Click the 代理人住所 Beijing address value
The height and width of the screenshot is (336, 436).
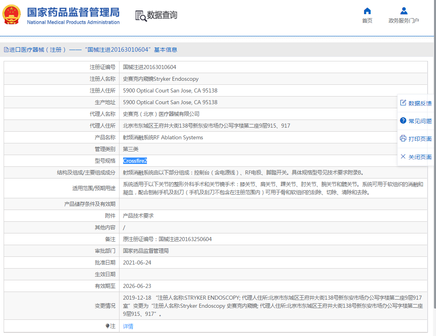(x=206, y=126)
